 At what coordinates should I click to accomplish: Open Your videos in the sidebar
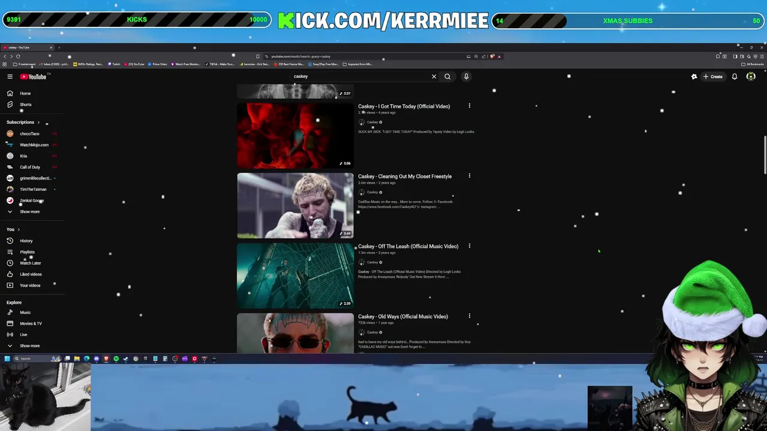click(32, 286)
